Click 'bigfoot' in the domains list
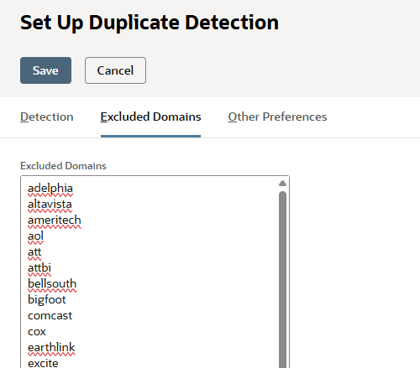Screen dimensions: 420x368 tap(47, 300)
